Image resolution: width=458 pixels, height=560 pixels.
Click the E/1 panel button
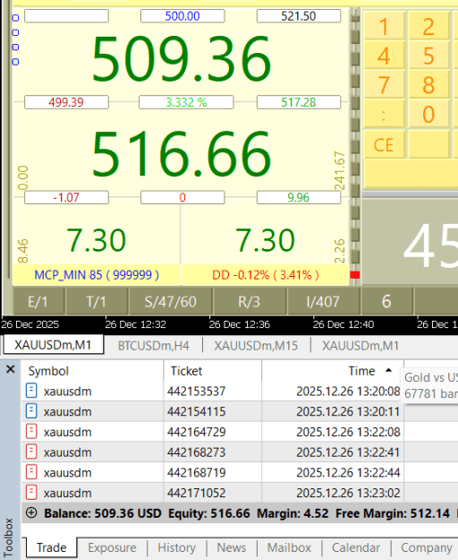(x=38, y=302)
